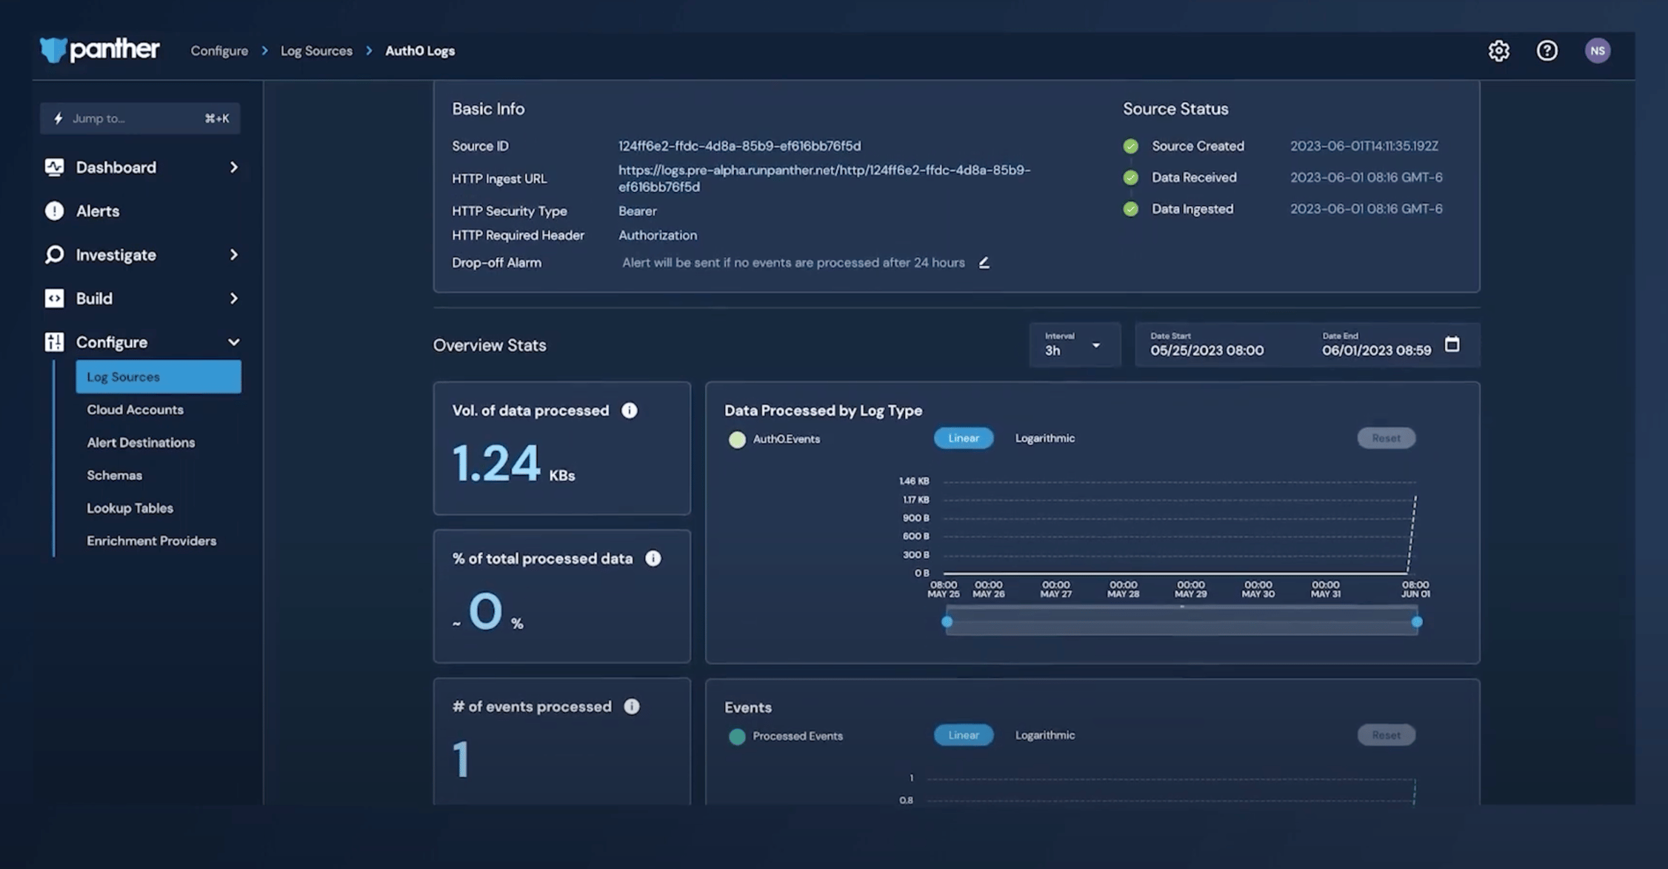Focus the Jump to search field
Viewport: 1668px width, 869px height.
coord(140,119)
